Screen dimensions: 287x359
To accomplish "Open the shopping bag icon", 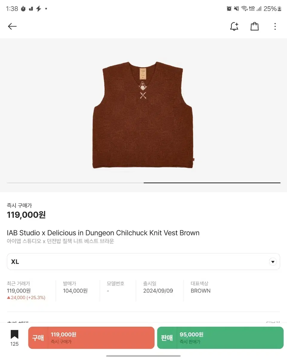I will [254, 26].
